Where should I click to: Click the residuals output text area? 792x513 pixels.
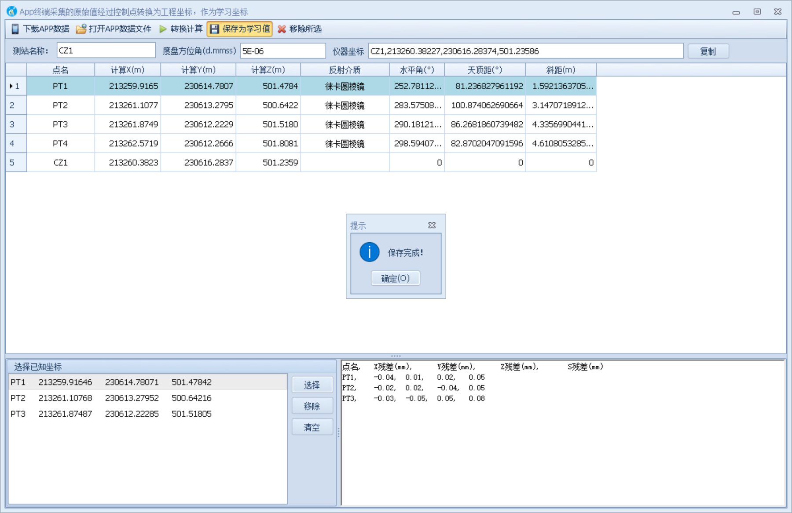563,433
